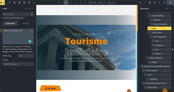Click the Bricks logo in the toolbar
174x92 pixels.
[x=3, y=3]
